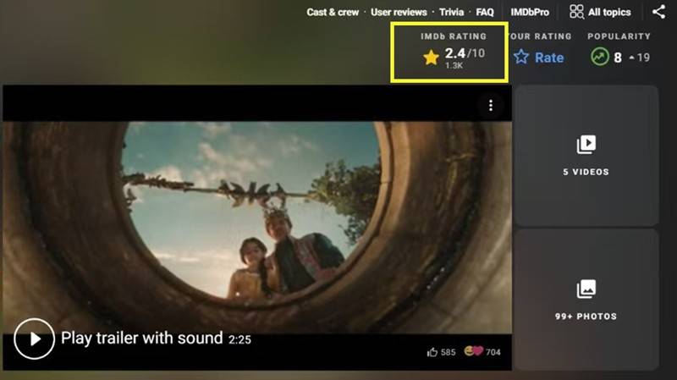Screen dimensions: 677x380
Task: Open the 99+ Photos tile
Action: [x=586, y=300]
